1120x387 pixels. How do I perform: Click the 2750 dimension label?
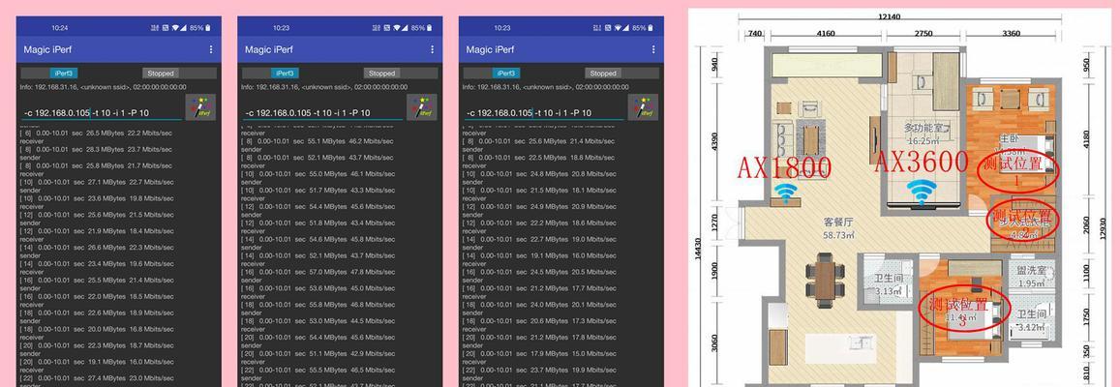pyautogui.click(x=923, y=33)
